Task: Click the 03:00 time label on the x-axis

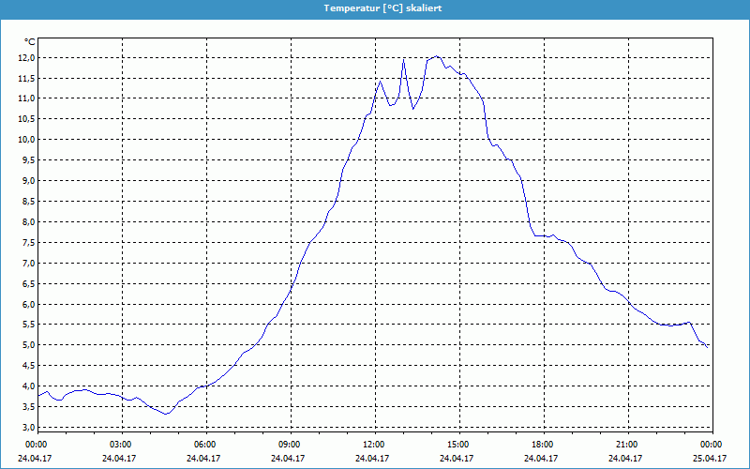Action: tap(120, 445)
